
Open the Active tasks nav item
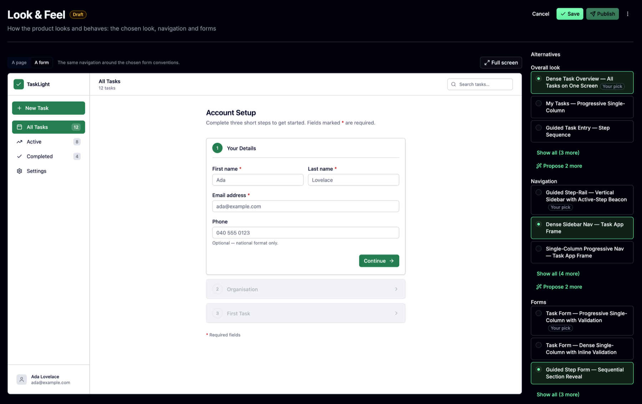[49, 142]
